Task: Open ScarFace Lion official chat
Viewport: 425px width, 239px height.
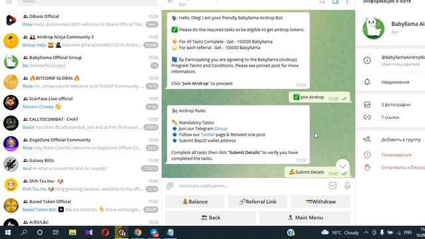Action: (x=81, y=103)
